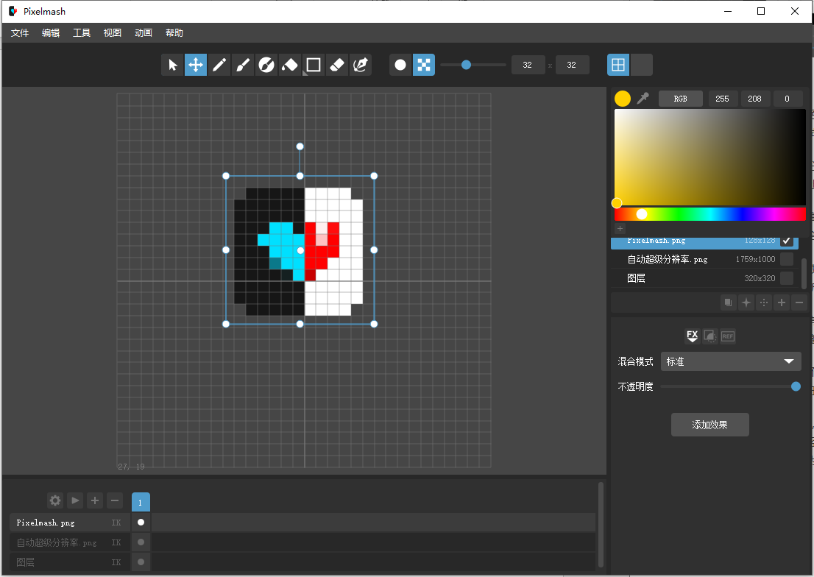Image resolution: width=814 pixels, height=577 pixels.
Task: Click the 添加效果 button
Action: pyautogui.click(x=709, y=425)
